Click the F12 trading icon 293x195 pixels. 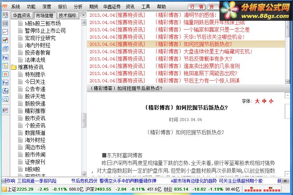point(5,83)
